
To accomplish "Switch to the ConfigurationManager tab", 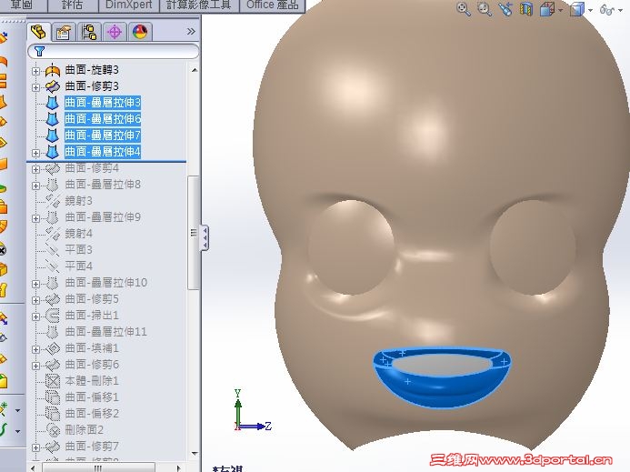I will 89,32.
